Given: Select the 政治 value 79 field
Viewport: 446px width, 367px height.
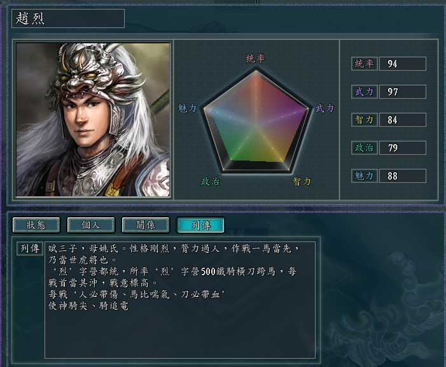Looking at the screenshot, I should [402, 148].
